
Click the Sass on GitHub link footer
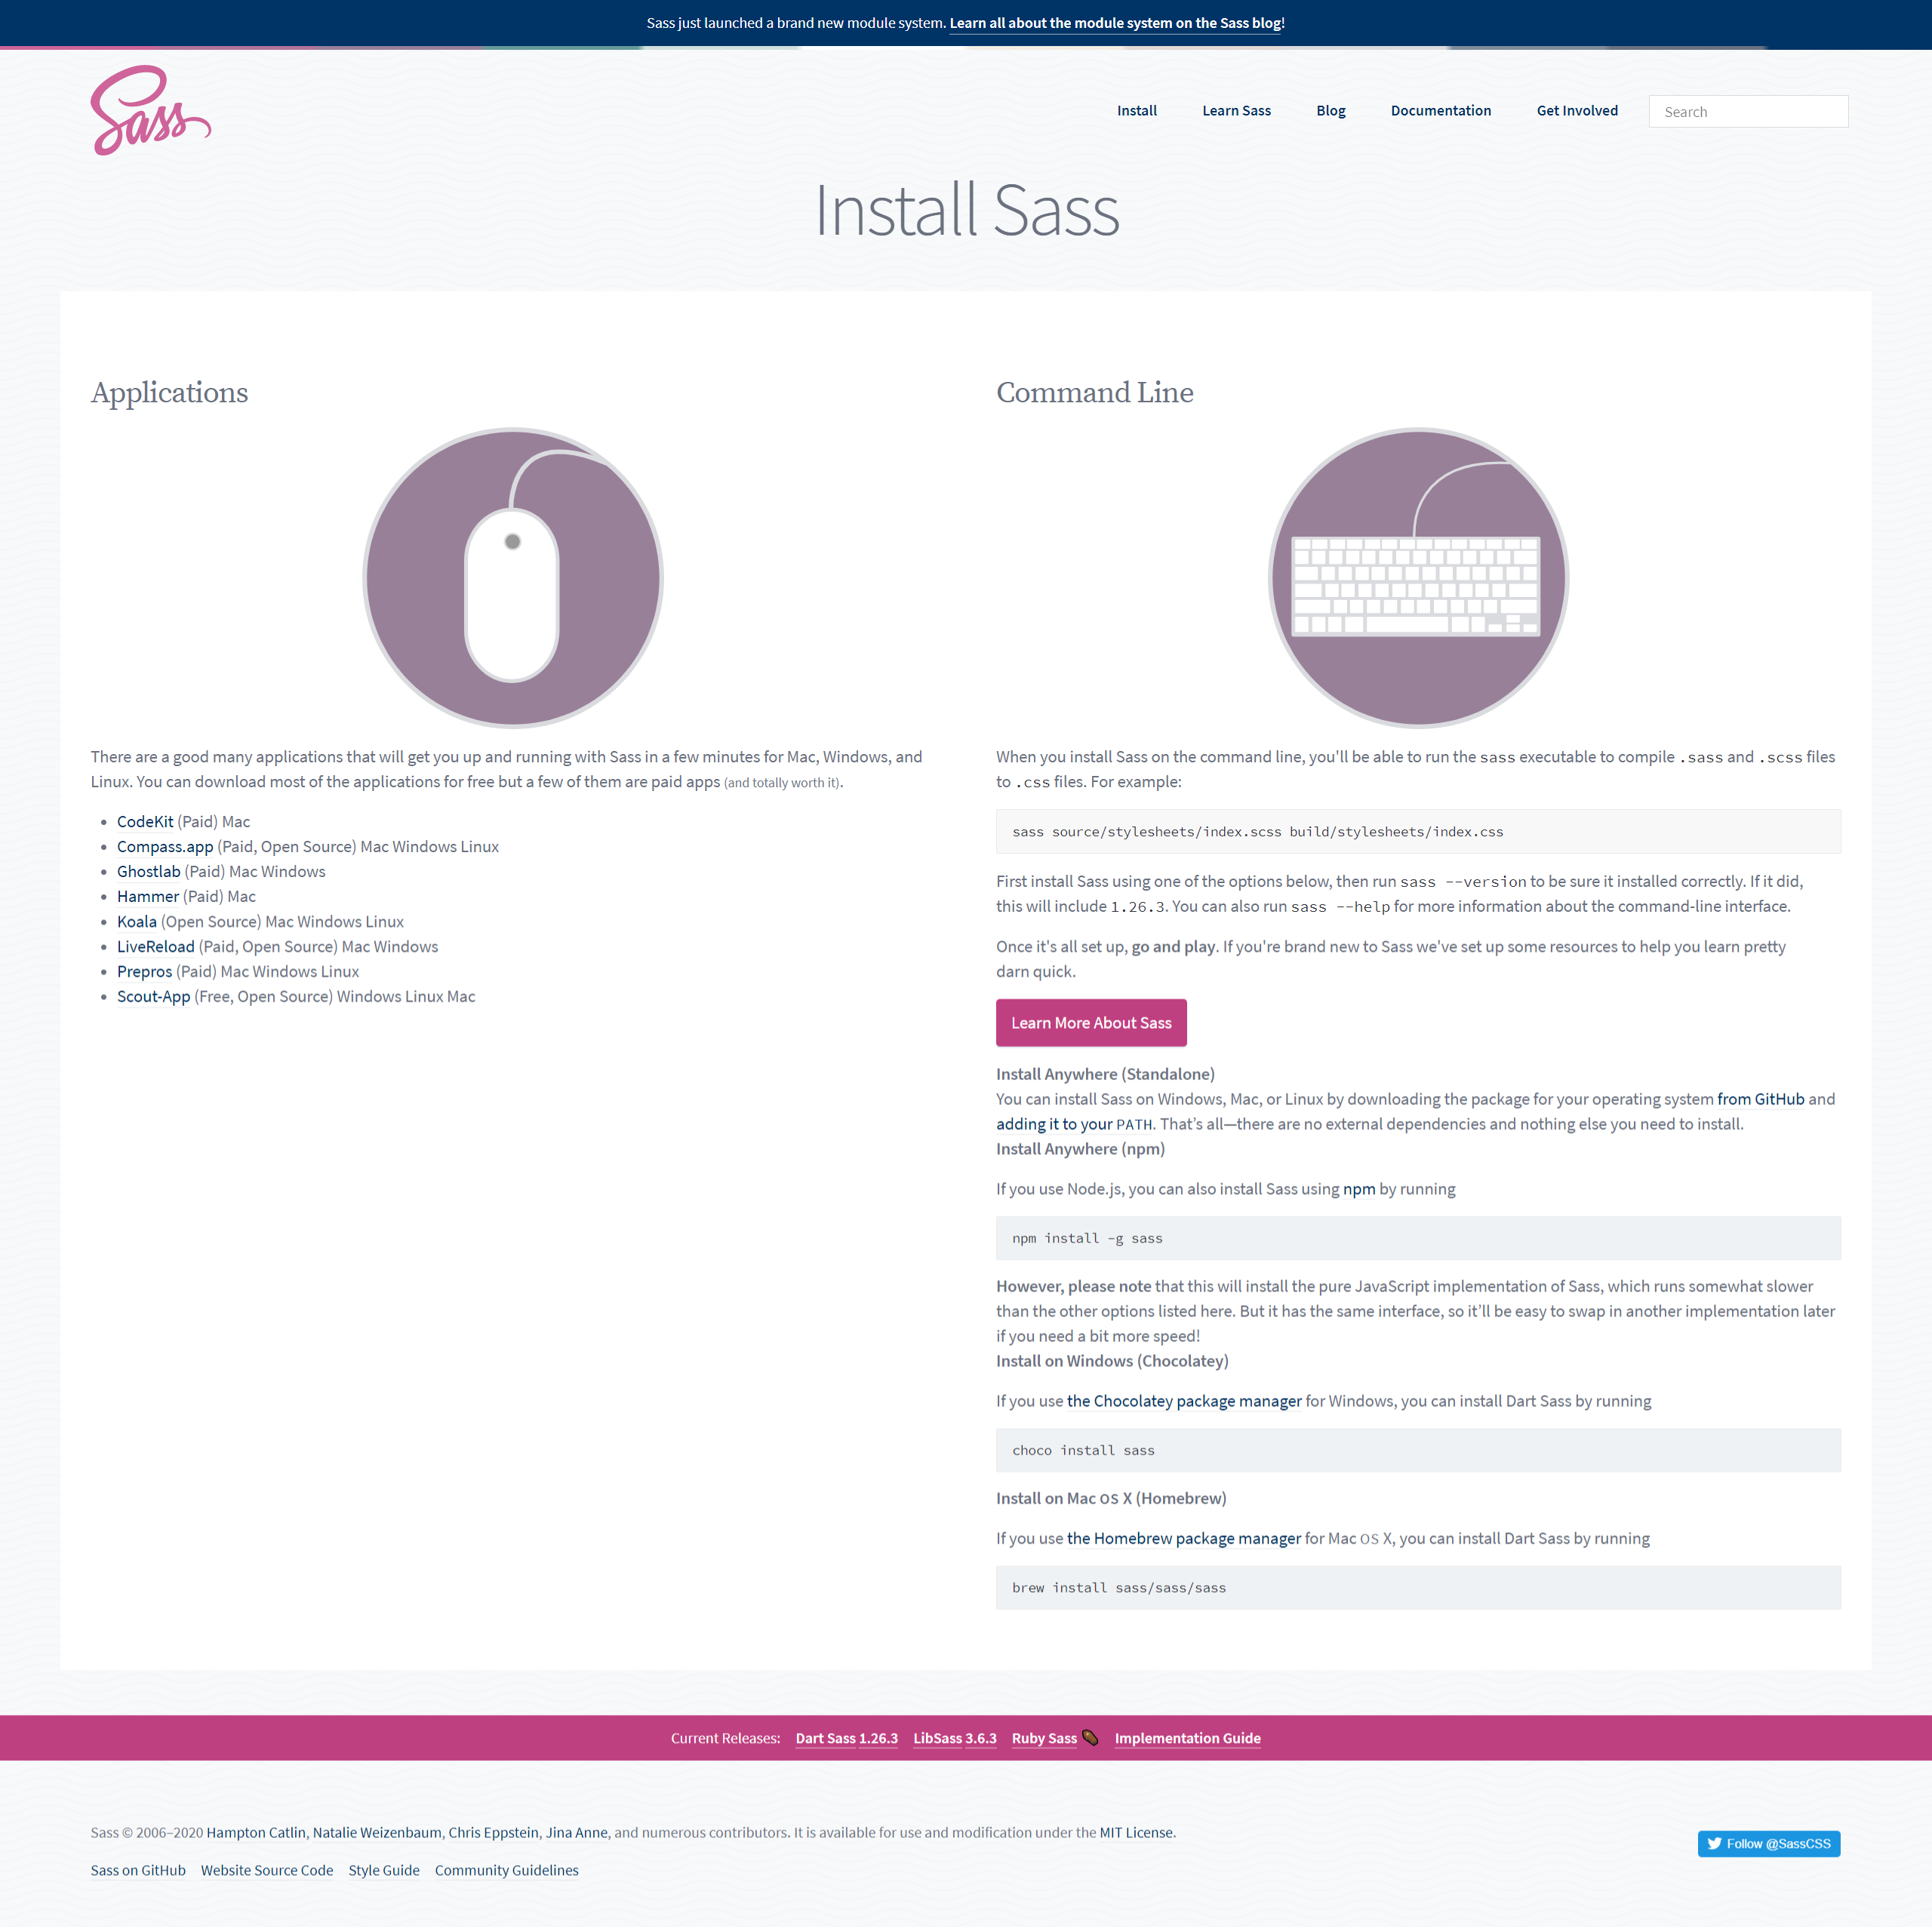click(x=136, y=1869)
